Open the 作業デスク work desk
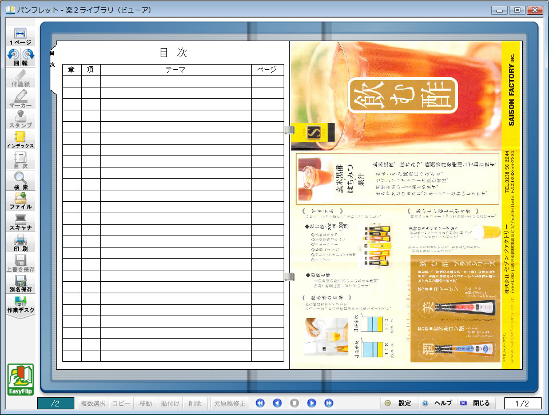 21,304
